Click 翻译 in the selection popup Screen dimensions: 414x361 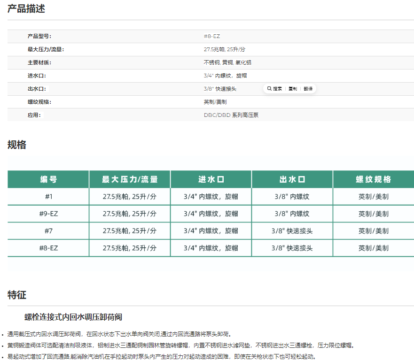click(x=308, y=89)
